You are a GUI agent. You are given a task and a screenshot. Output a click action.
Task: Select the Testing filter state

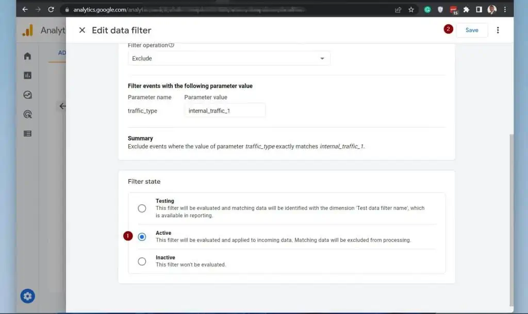coord(142,208)
